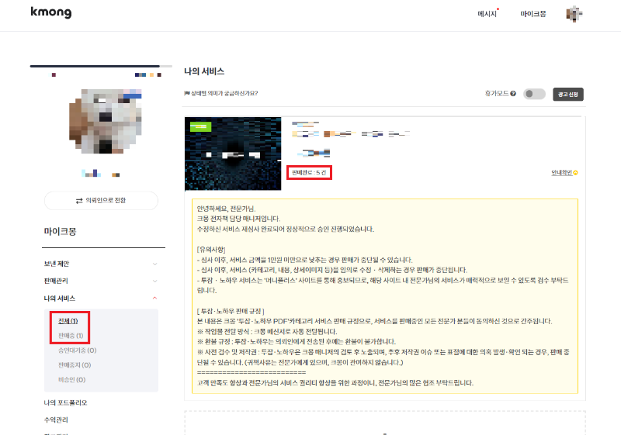Open 판매관리 sidebar item
Viewport: 621px width, 435px height.
coord(56,281)
